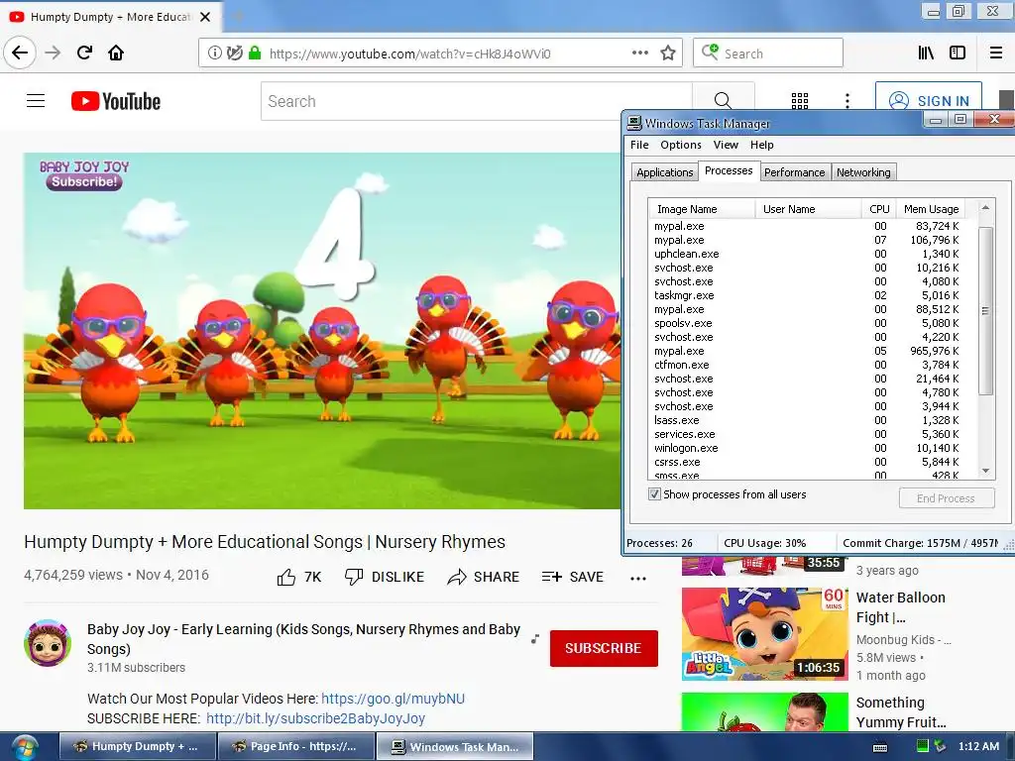The image size is (1015, 761).
Task: Open the Windows Start button
Action: [24, 748]
